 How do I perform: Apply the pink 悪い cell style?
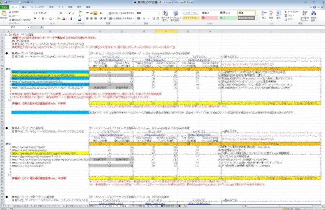(209, 18)
